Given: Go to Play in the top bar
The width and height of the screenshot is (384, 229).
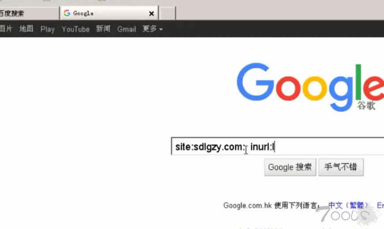Looking at the screenshot, I should (48, 30).
